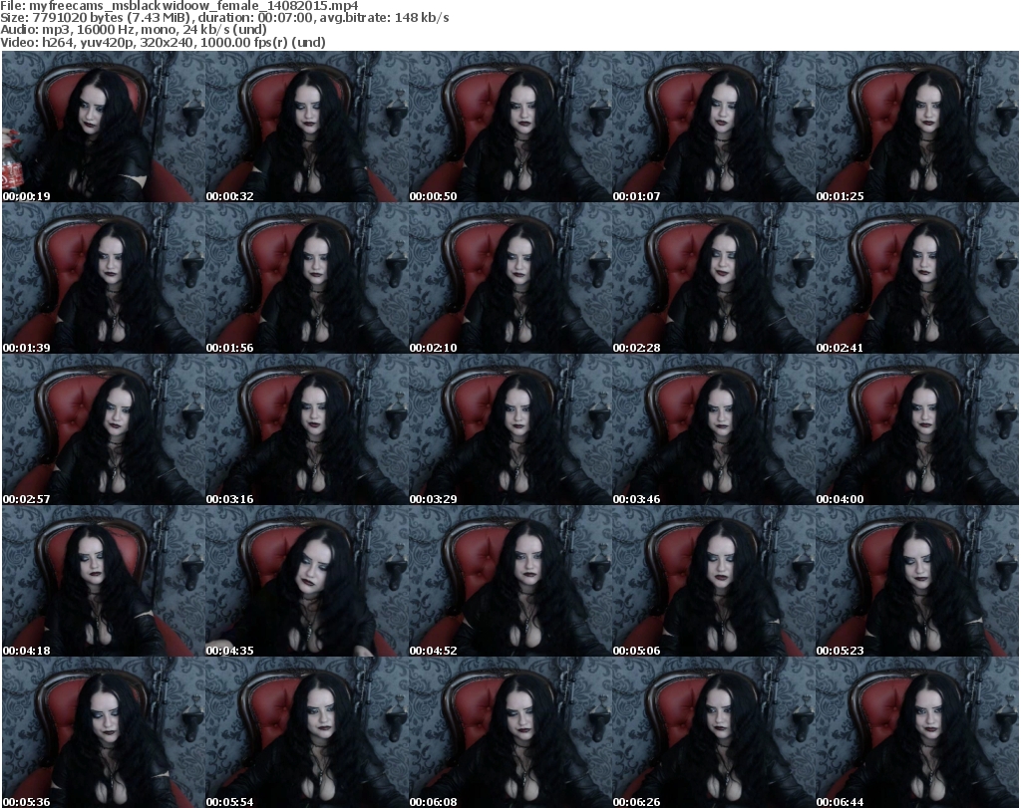Click the File name header line

179,6
